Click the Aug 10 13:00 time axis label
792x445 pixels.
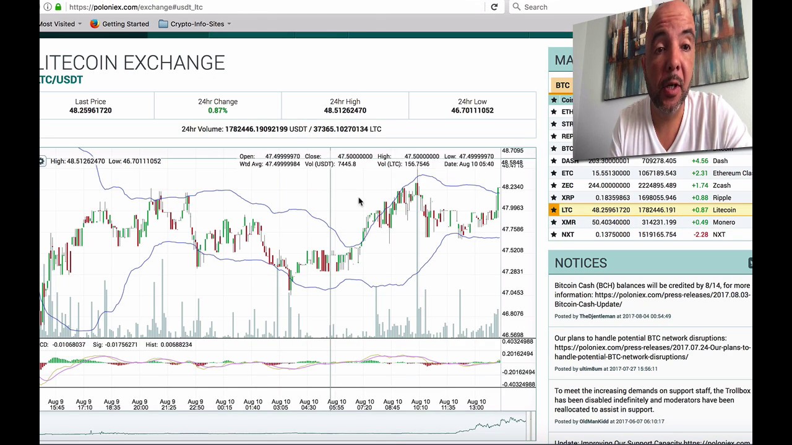(x=476, y=404)
